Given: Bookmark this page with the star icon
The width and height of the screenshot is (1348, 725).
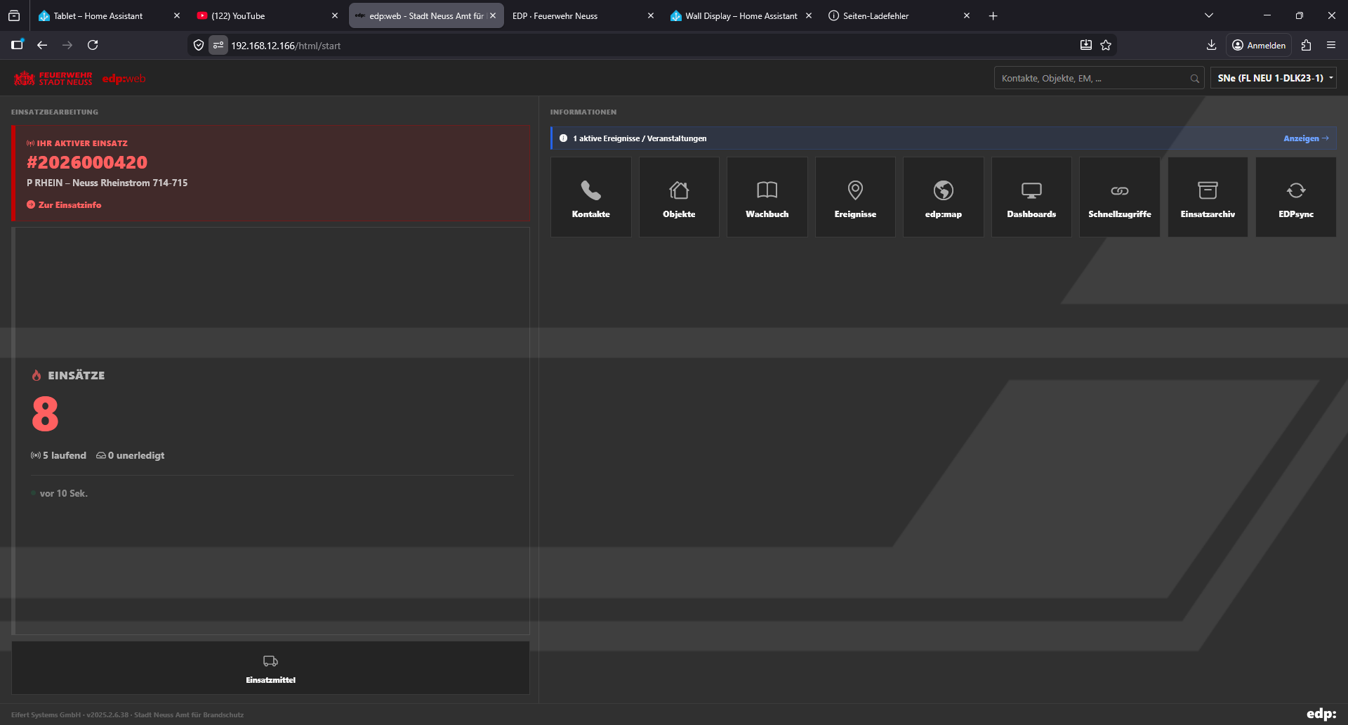Looking at the screenshot, I should (x=1106, y=45).
